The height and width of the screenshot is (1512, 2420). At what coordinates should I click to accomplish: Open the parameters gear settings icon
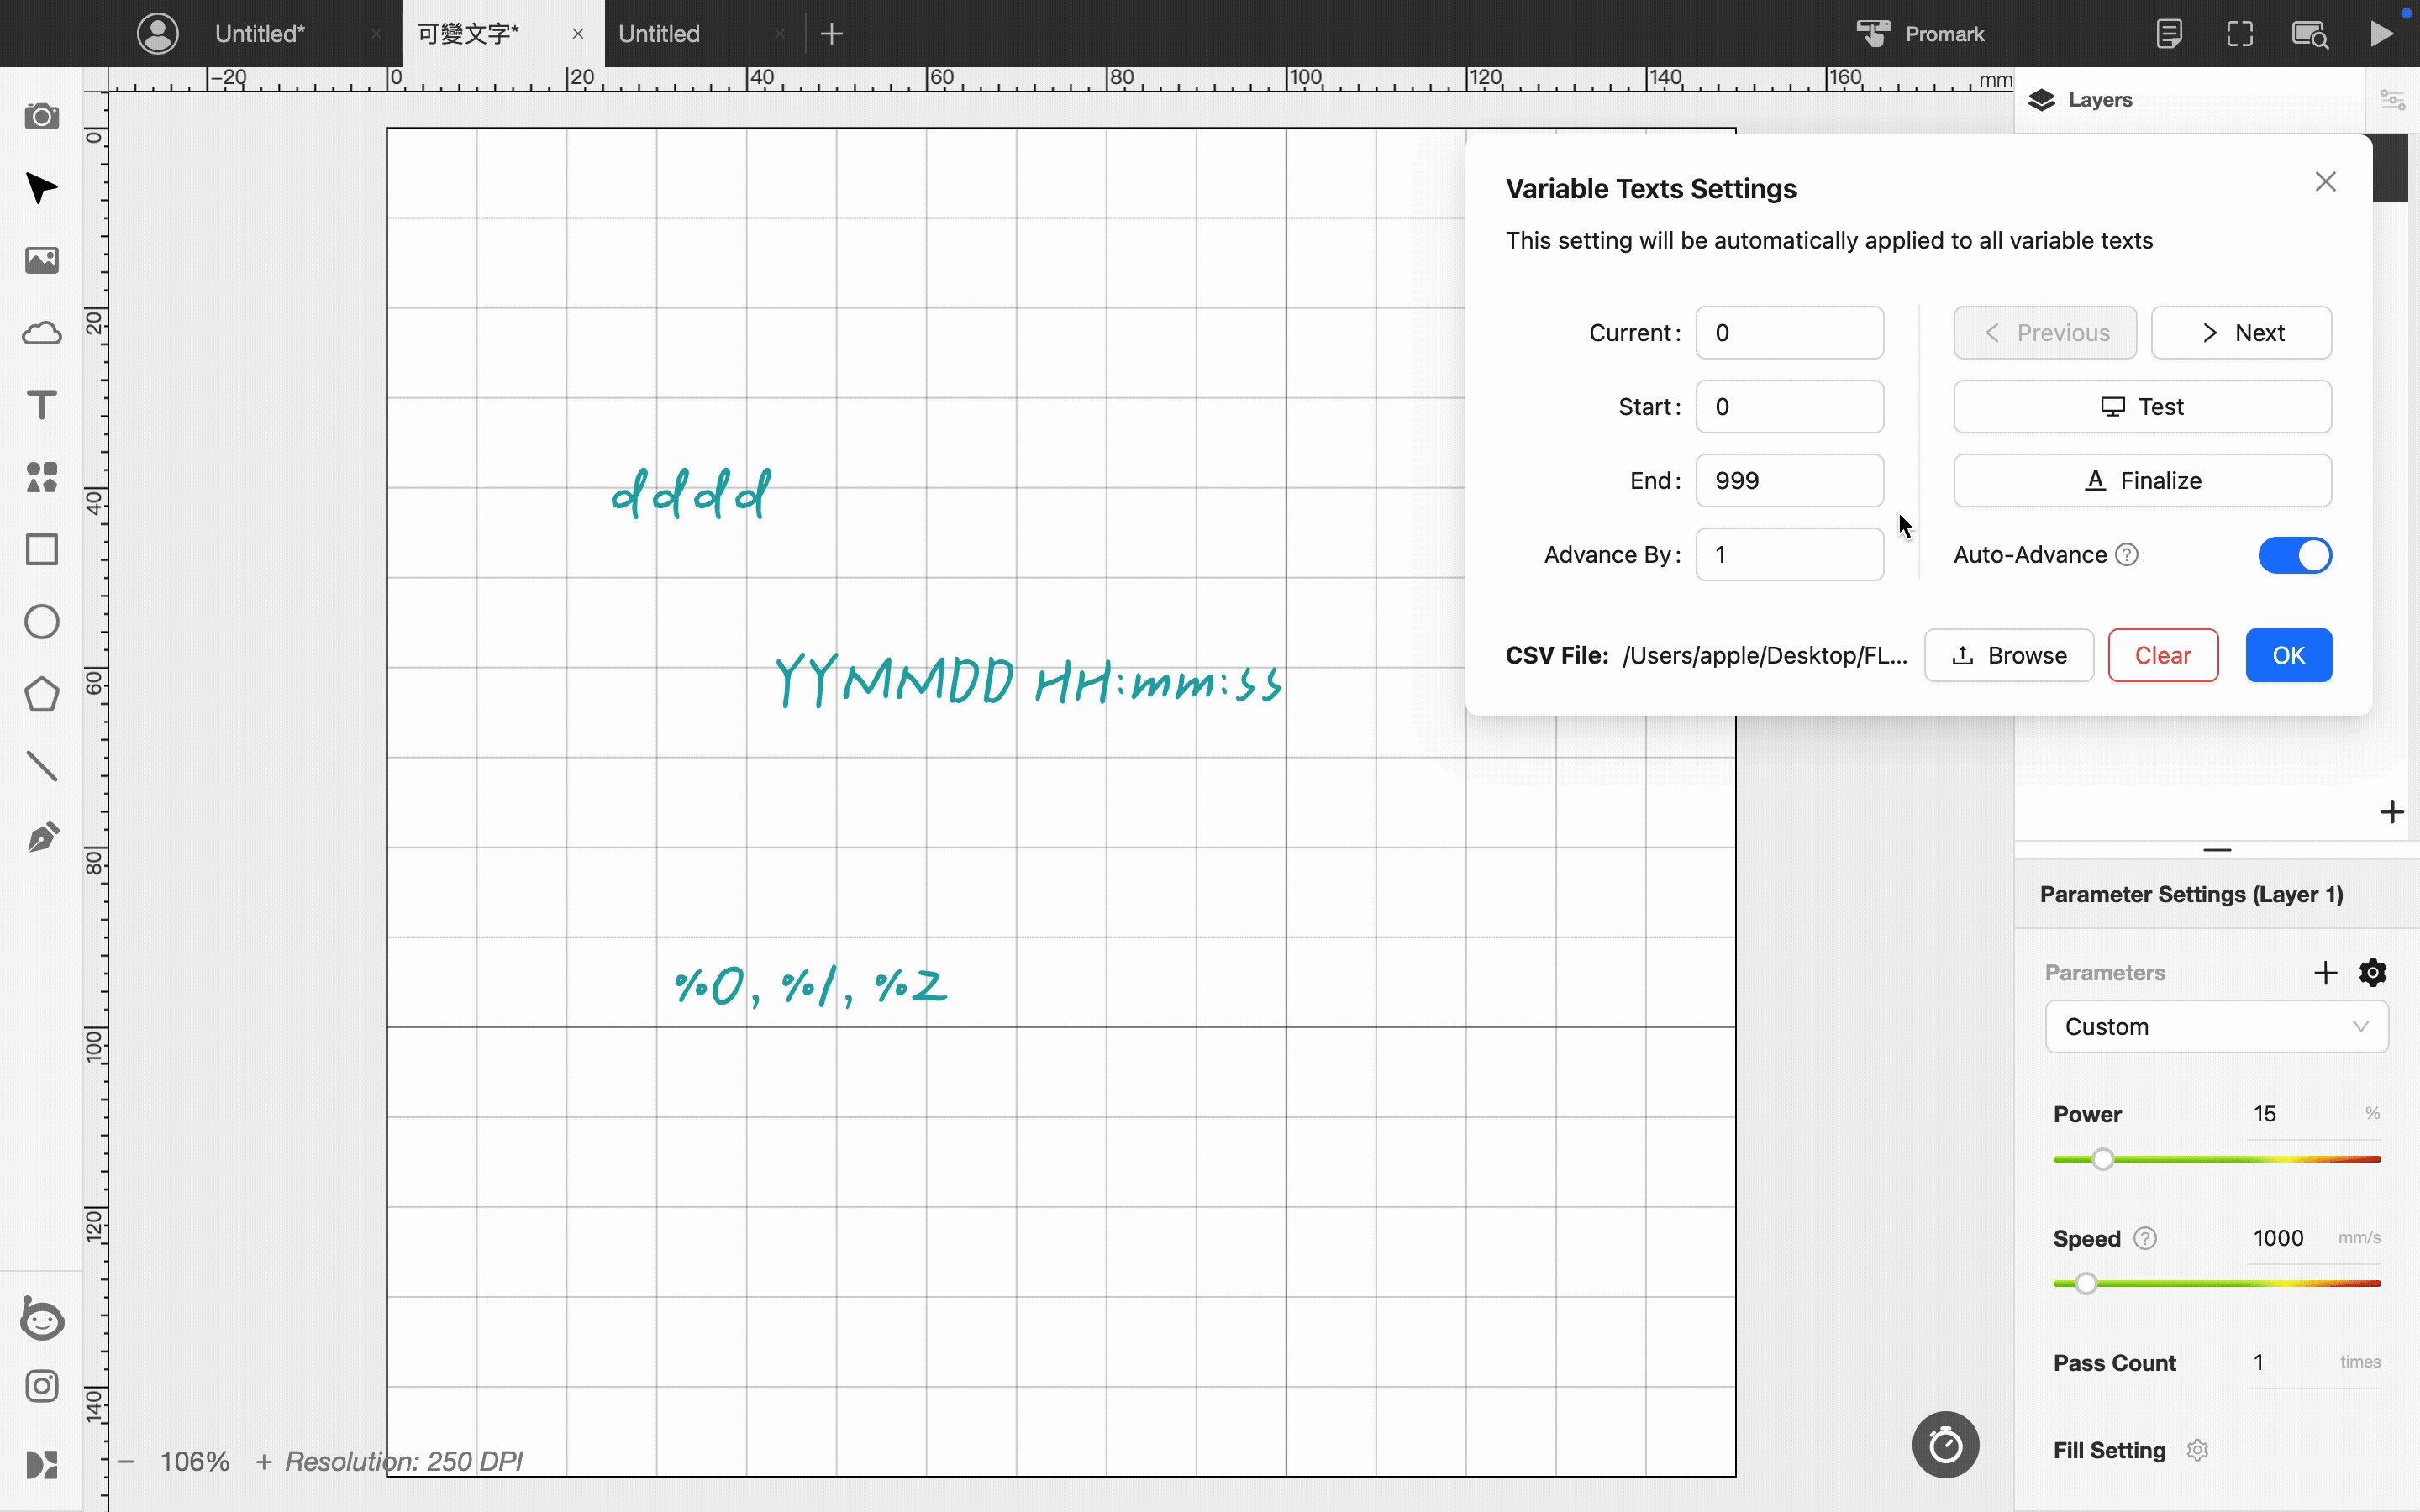[x=2373, y=972]
